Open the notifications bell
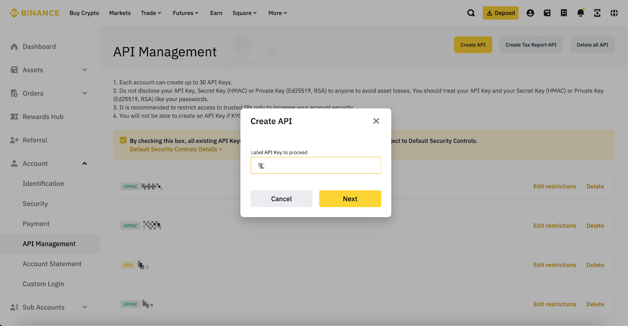 581,13
